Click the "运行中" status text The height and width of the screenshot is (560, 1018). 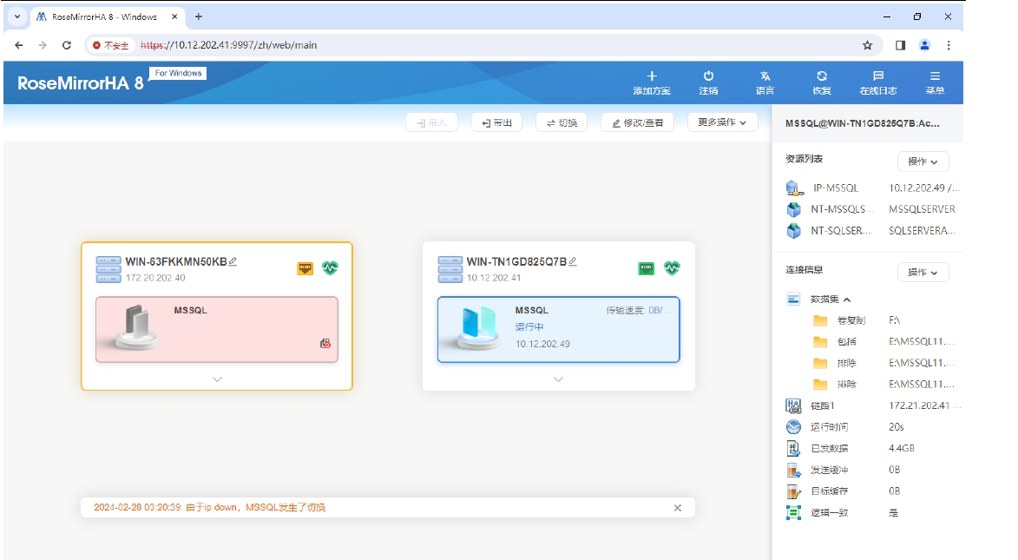(529, 326)
